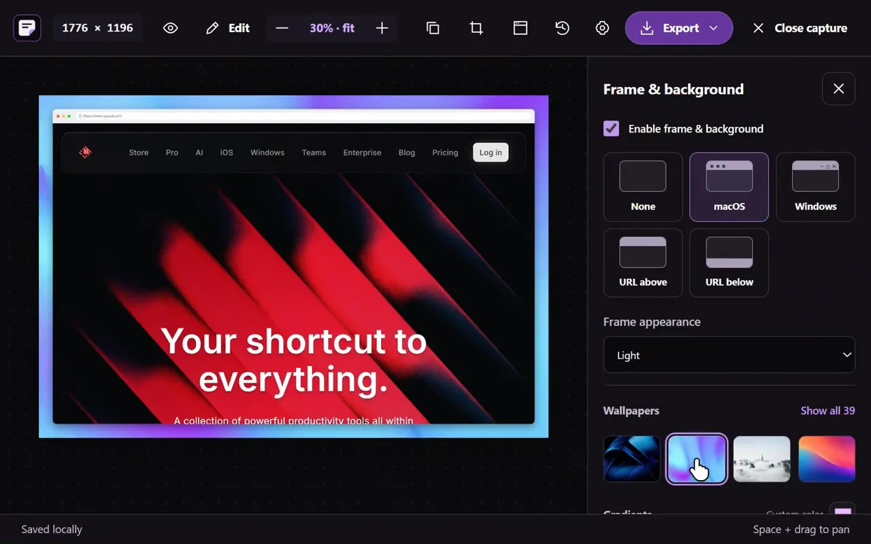The image size is (871, 544).
Task: Click iOS in captured page navigation
Action: click(x=227, y=152)
